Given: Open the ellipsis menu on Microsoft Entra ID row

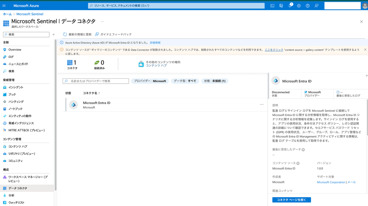Looking at the screenshot, I should [262, 105].
